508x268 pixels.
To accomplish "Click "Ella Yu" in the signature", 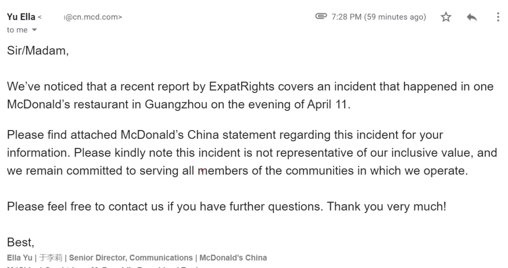I will (19, 258).
